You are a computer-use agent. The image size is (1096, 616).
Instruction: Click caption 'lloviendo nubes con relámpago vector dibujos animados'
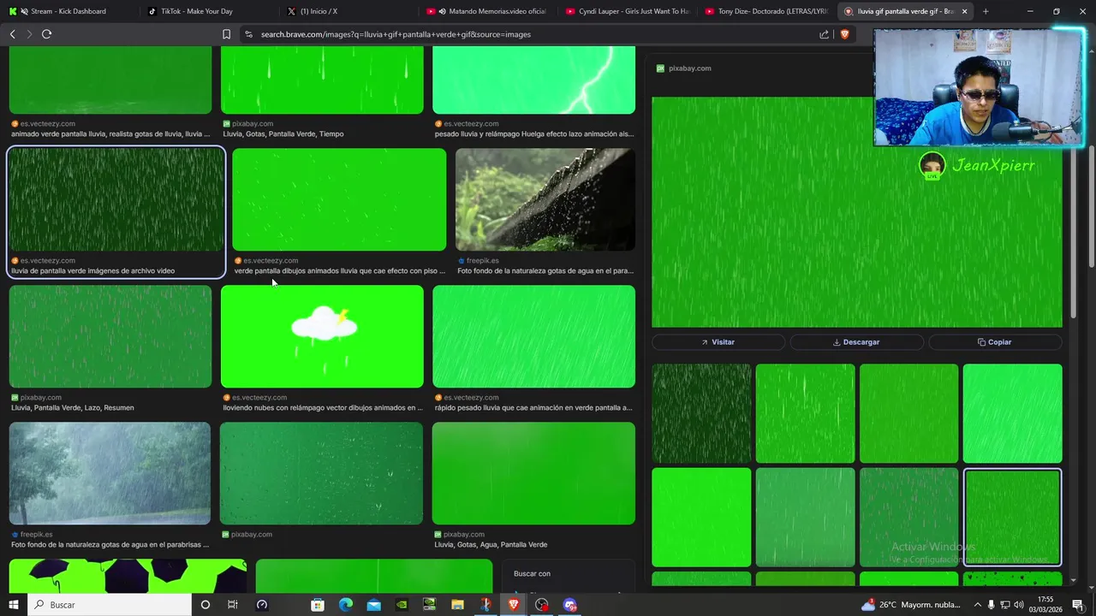(323, 408)
